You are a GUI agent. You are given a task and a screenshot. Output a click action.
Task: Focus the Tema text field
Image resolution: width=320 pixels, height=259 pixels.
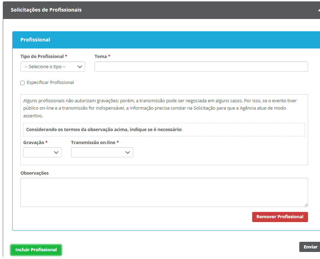pos(201,67)
